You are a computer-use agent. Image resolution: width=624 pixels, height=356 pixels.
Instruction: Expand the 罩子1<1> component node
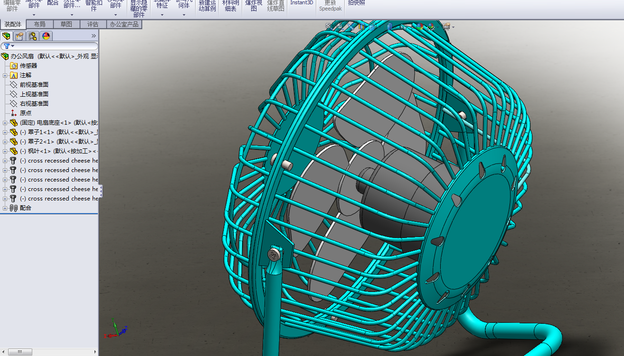[5, 132]
